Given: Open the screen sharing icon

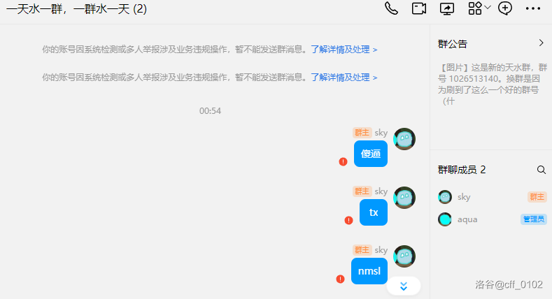Looking at the screenshot, I should [447, 8].
